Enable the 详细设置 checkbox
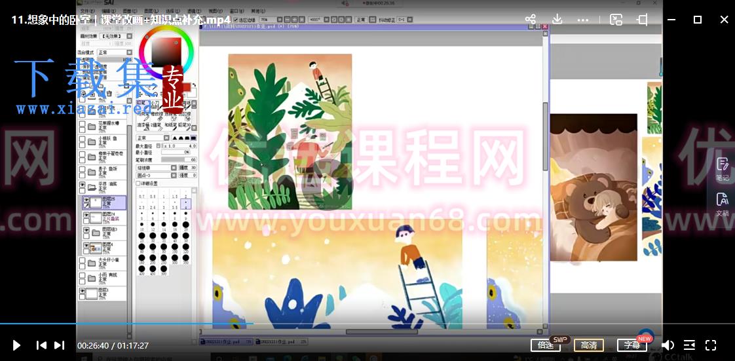Viewport: 735px width, 361px height. coord(138,183)
